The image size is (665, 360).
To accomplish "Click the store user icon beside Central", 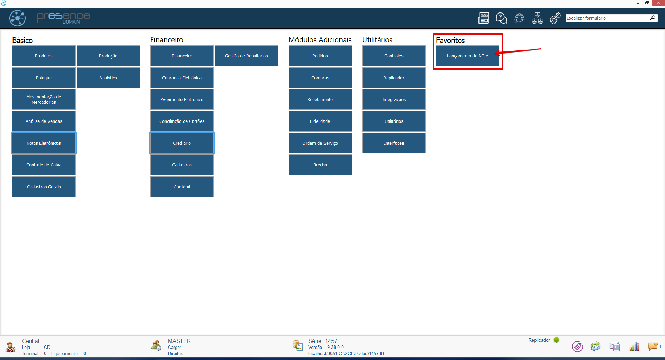I will pyautogui.click(x=10, y=347).
